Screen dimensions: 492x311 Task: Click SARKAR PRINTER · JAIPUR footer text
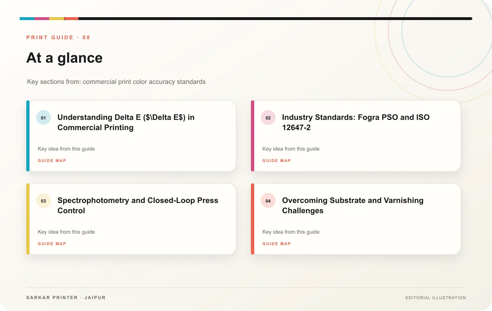point(66,297)
